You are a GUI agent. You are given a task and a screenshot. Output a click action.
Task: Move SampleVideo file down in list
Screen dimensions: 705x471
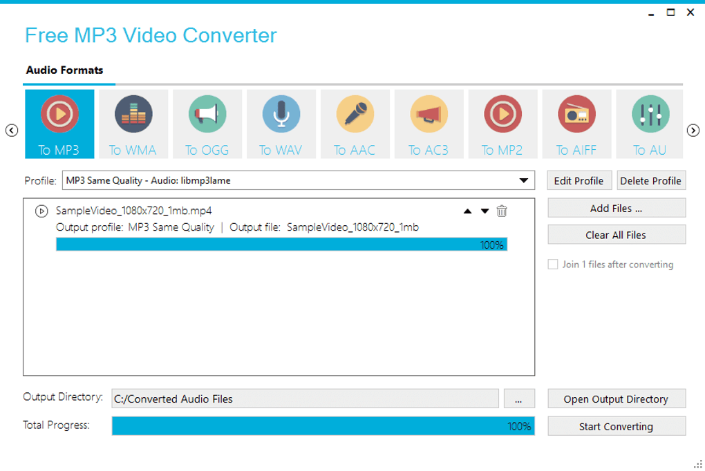[485, 211]
